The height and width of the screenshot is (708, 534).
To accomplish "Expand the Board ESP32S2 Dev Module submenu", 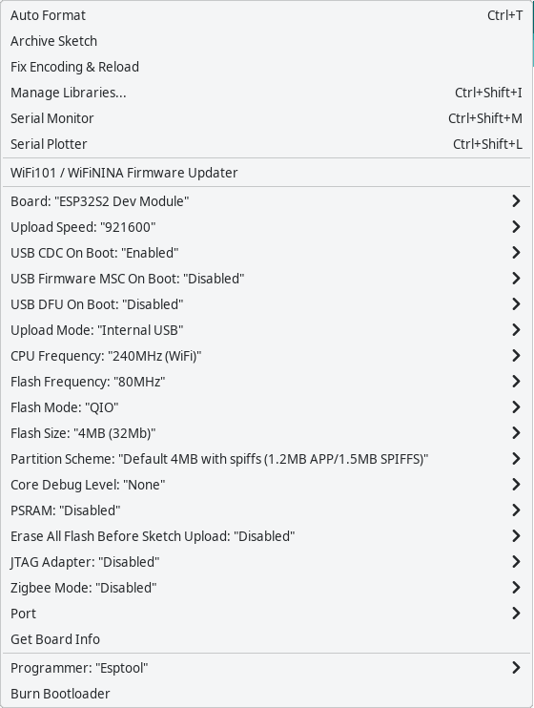I will pos(267,201).
